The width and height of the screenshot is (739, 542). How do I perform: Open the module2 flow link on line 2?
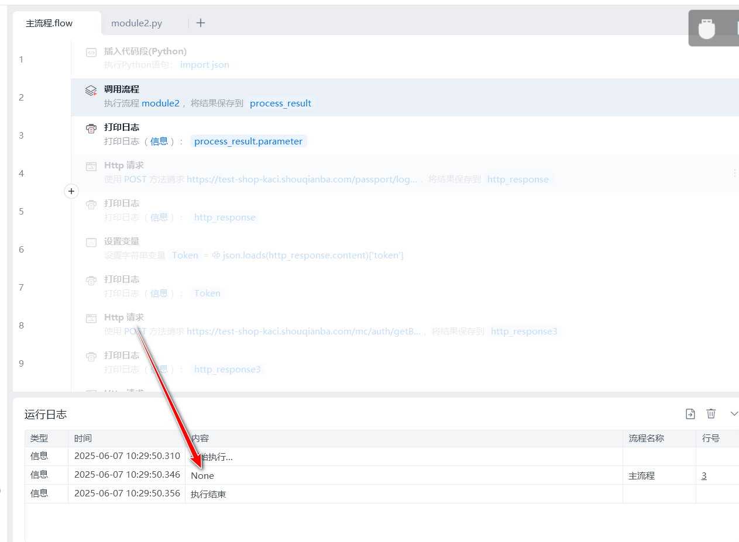click(x=160, y=103)
